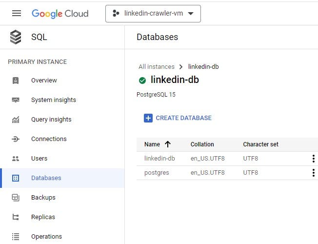The image size is (318, 244).
Task: Click the All instances breadcrumb link
Action: pyautogui.click(x=157, y=66)
